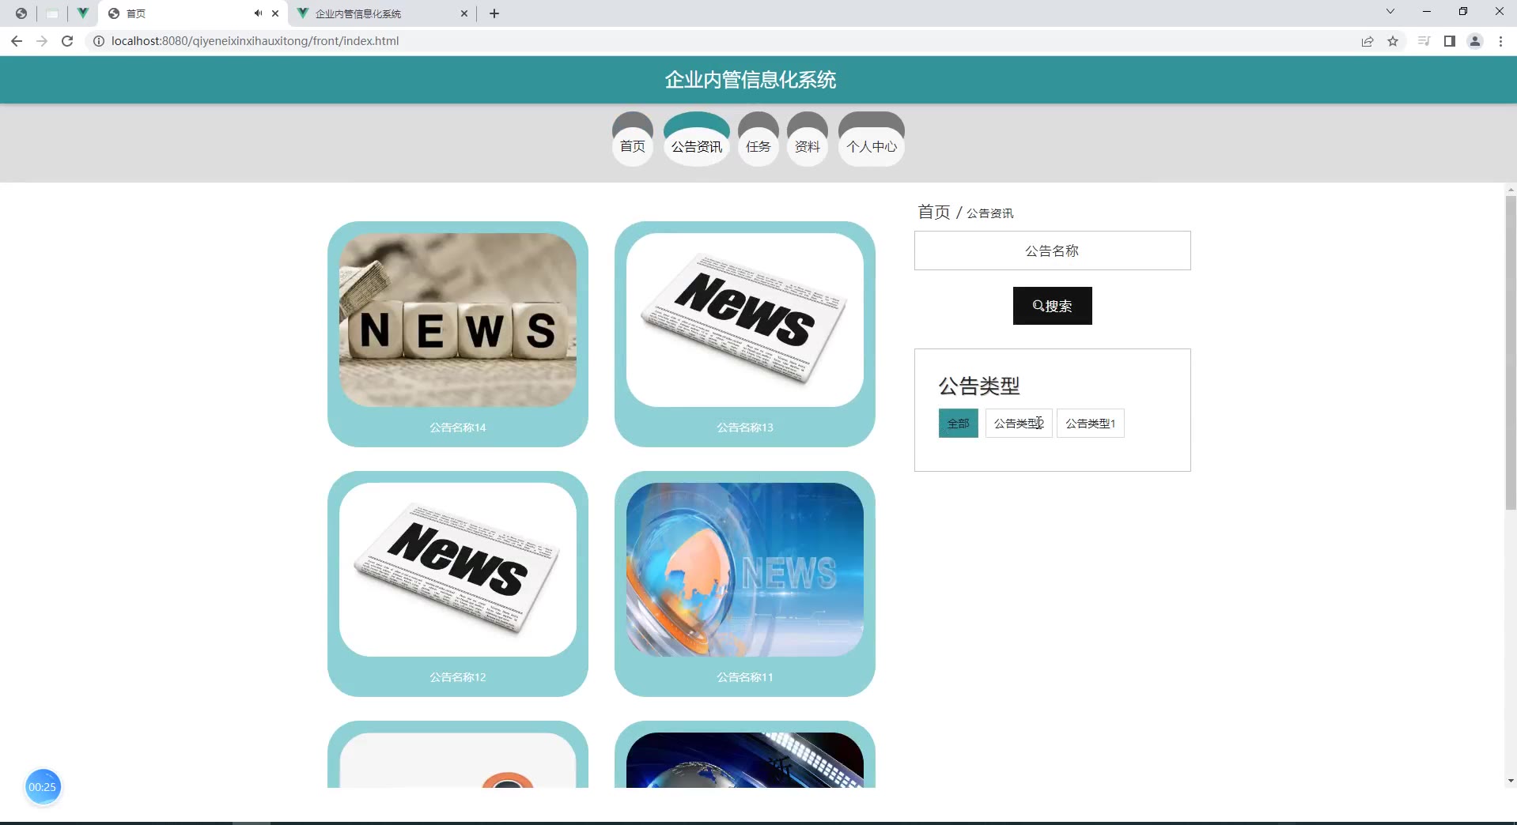Open the 公告名称11 globe news card image
Image resolution: width=1517 pixels, height=825 pixels.
745,570
